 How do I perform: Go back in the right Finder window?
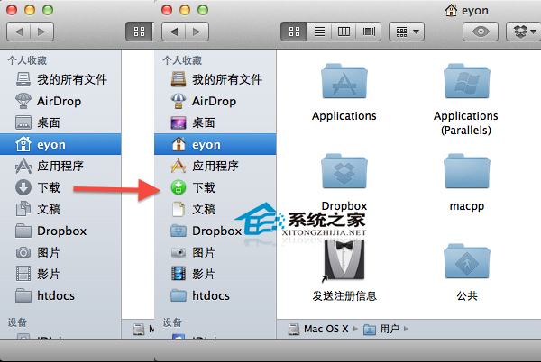coord(173,32)
